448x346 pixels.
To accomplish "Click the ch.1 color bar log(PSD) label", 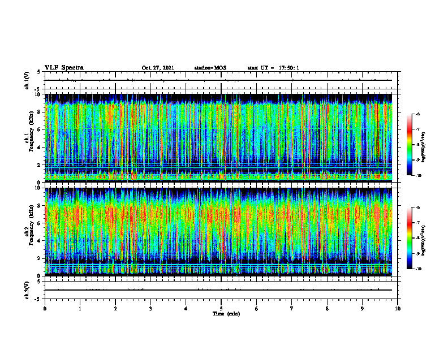I will pyautogui.click(x=424, y=148).
